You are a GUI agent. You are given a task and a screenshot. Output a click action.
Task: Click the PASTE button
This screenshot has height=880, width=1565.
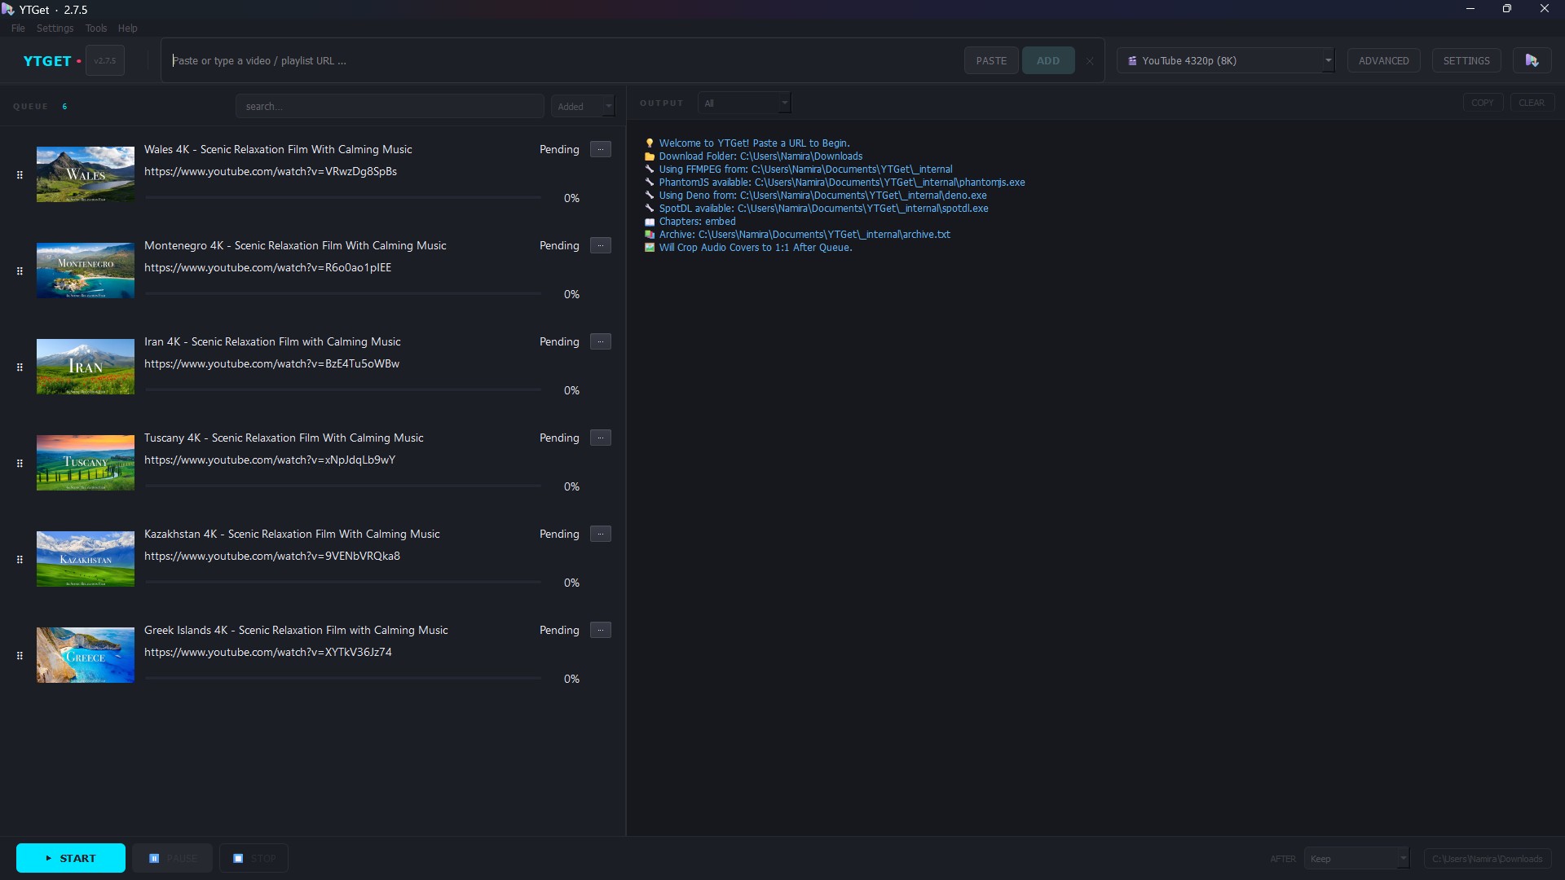[991, 60]
